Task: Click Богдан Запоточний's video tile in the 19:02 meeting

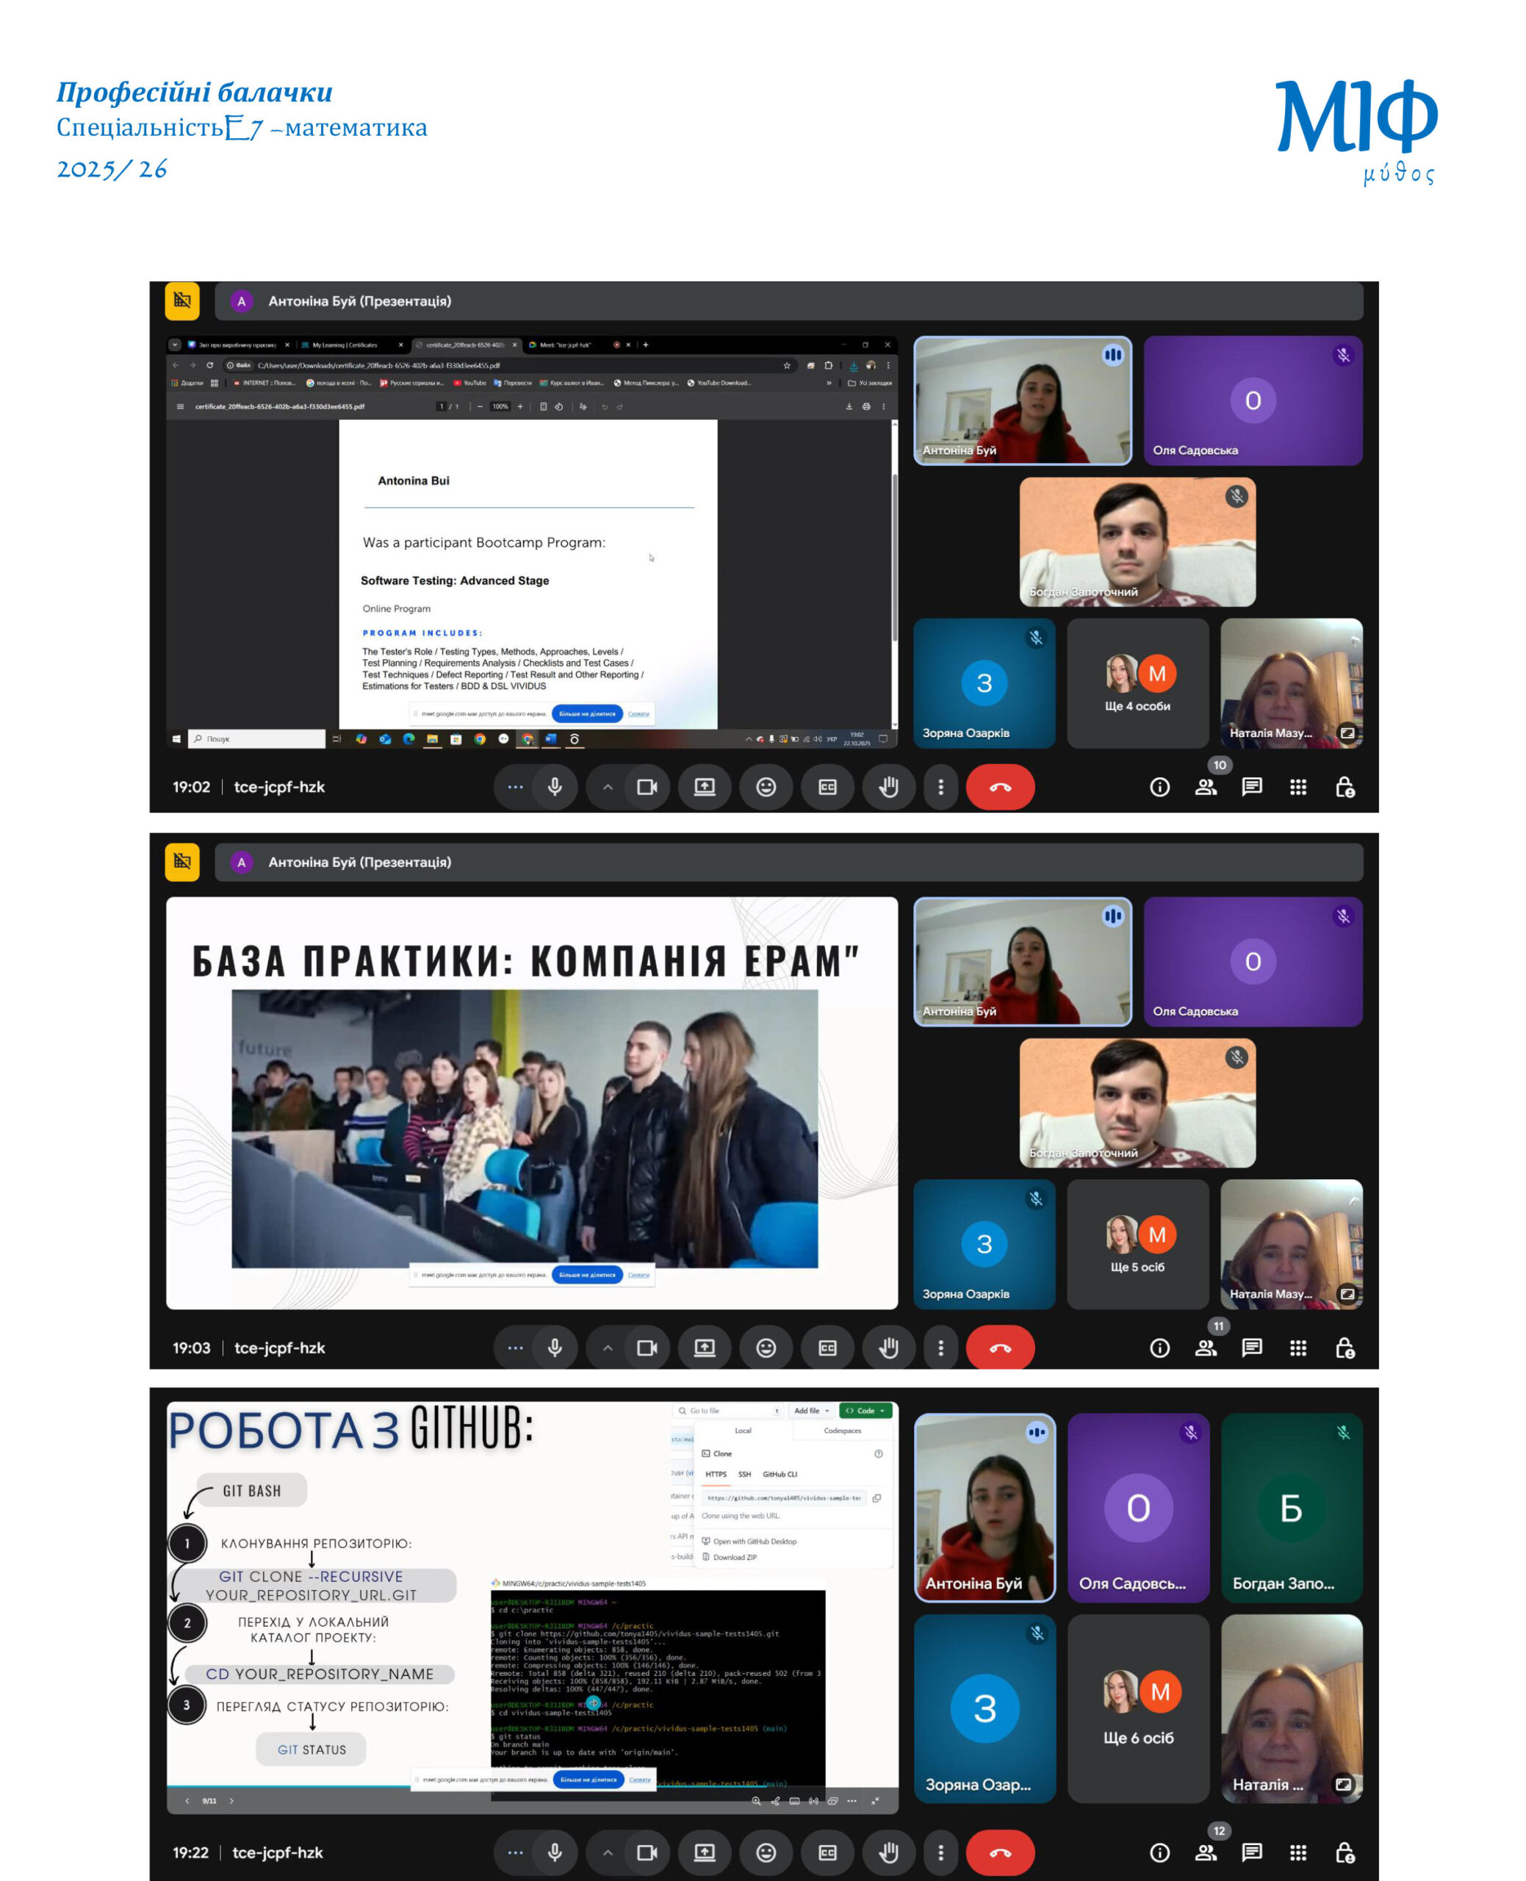Action: tap(1137, 542)
